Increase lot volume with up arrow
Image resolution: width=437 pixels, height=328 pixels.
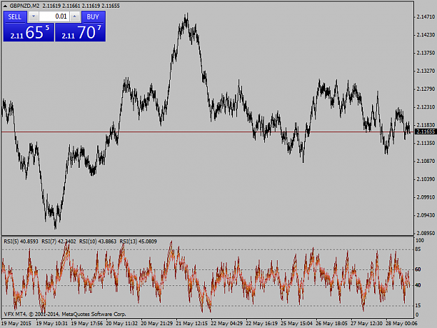pos(74,17)
